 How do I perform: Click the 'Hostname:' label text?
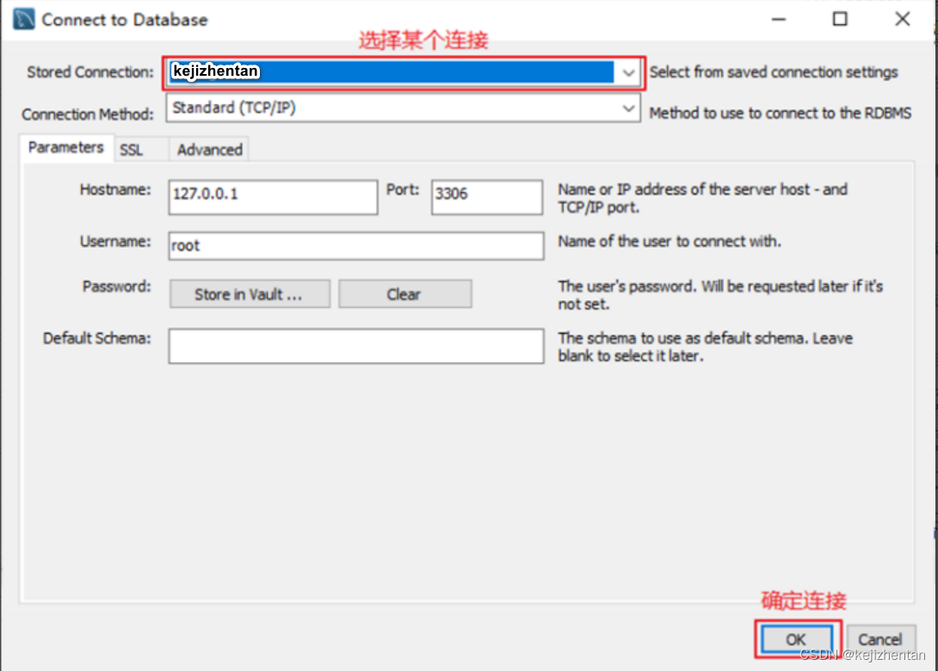tap(115, 189)
